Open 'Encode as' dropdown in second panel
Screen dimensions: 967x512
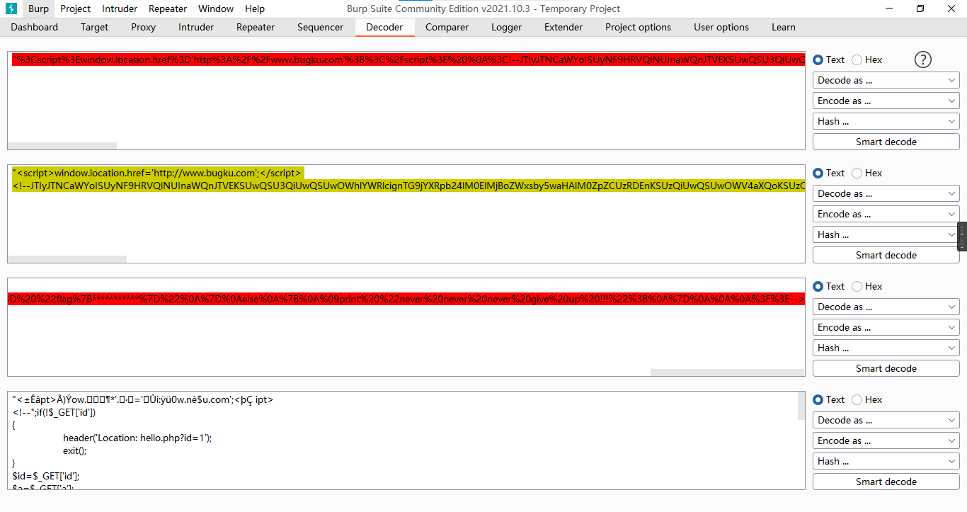point(886,214)
